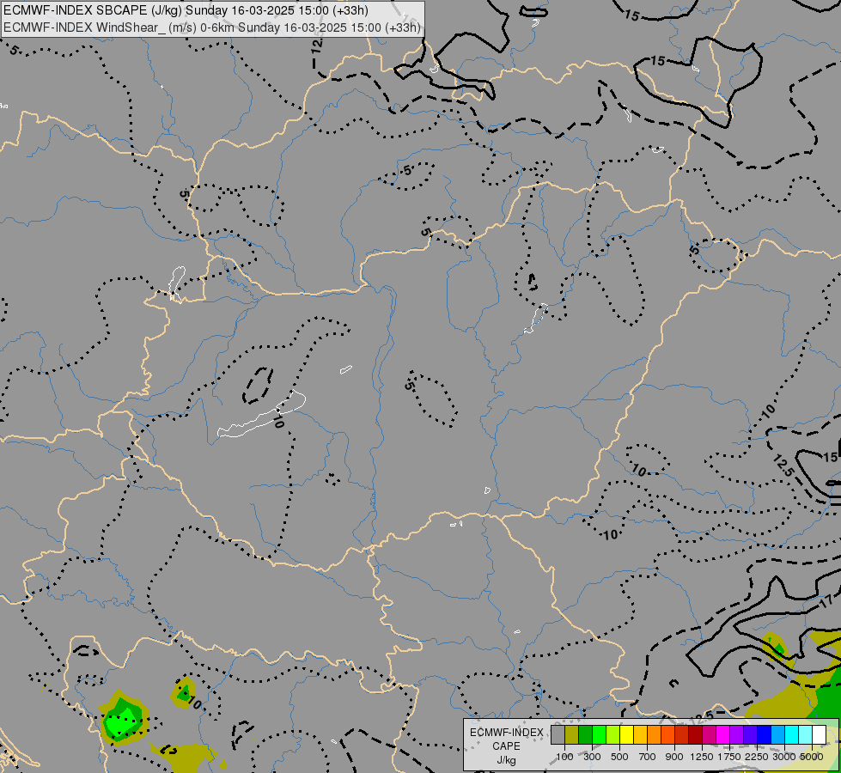The image size is (841, 773).
Task: Click the legend value 900
Action: 674,757
